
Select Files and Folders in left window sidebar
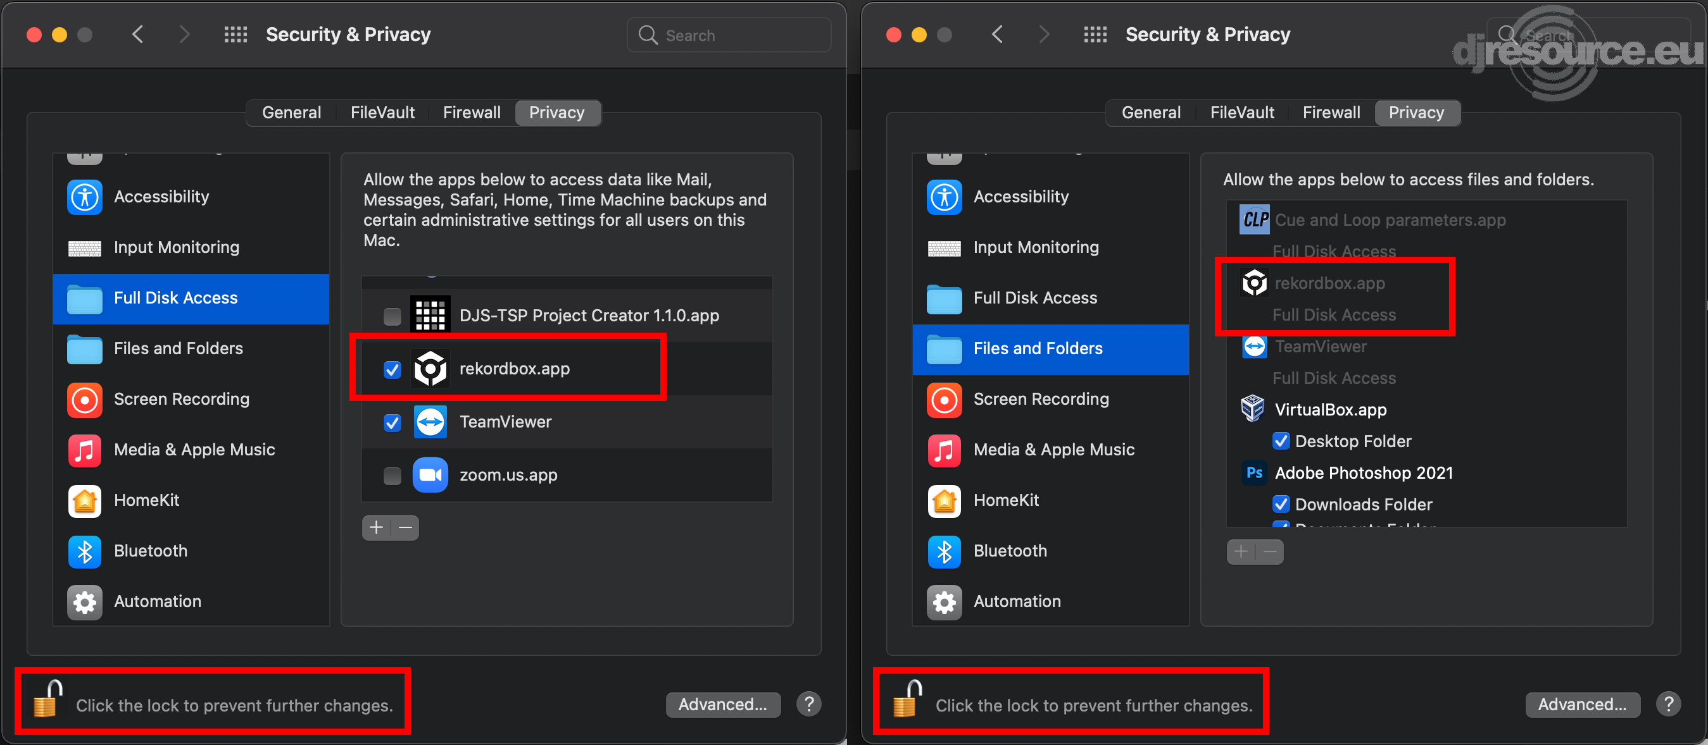pyautogui.click(x=191, y=349)
